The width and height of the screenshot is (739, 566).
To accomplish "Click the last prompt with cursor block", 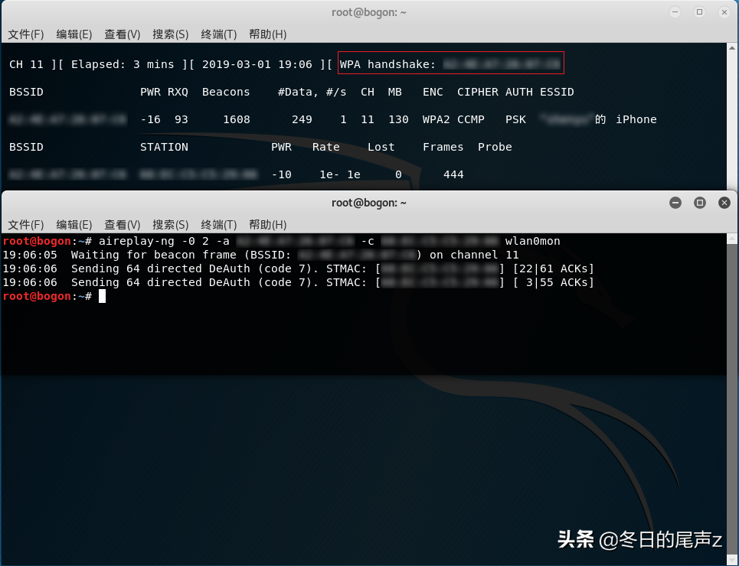I will point(54,296).
